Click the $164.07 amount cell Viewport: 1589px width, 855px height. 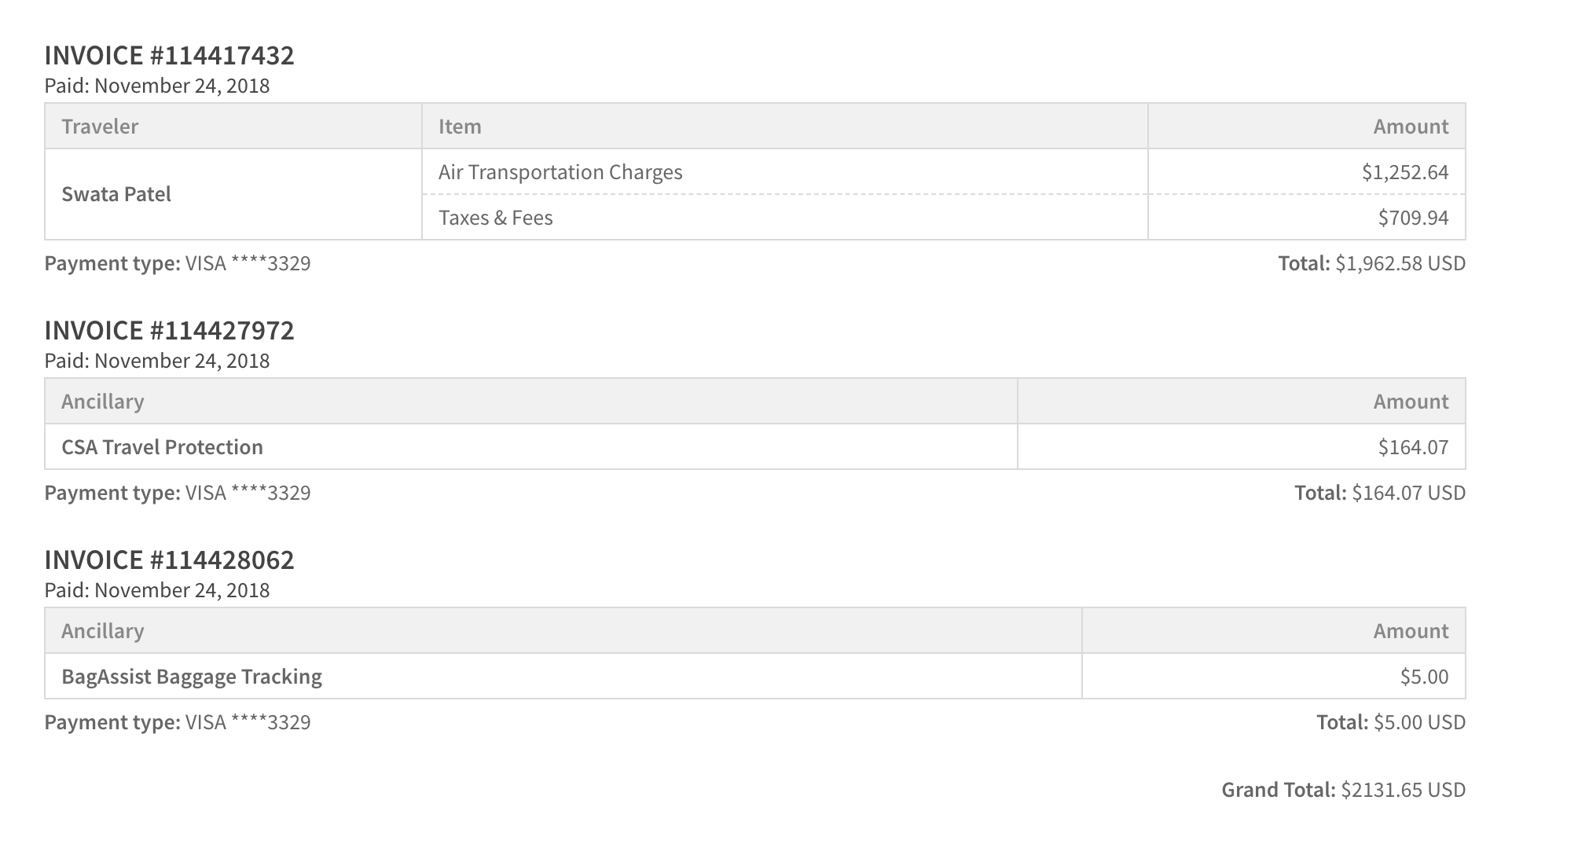[1242, 447]
